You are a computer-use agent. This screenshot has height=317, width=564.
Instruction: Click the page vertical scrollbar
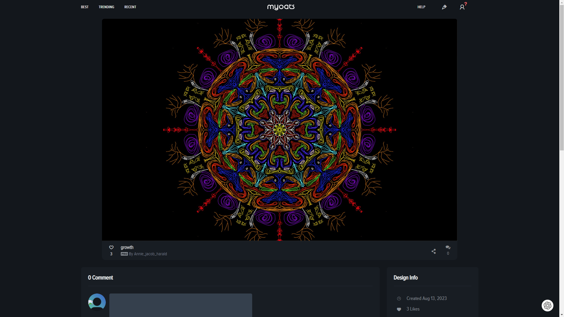[x=562, y=78]
